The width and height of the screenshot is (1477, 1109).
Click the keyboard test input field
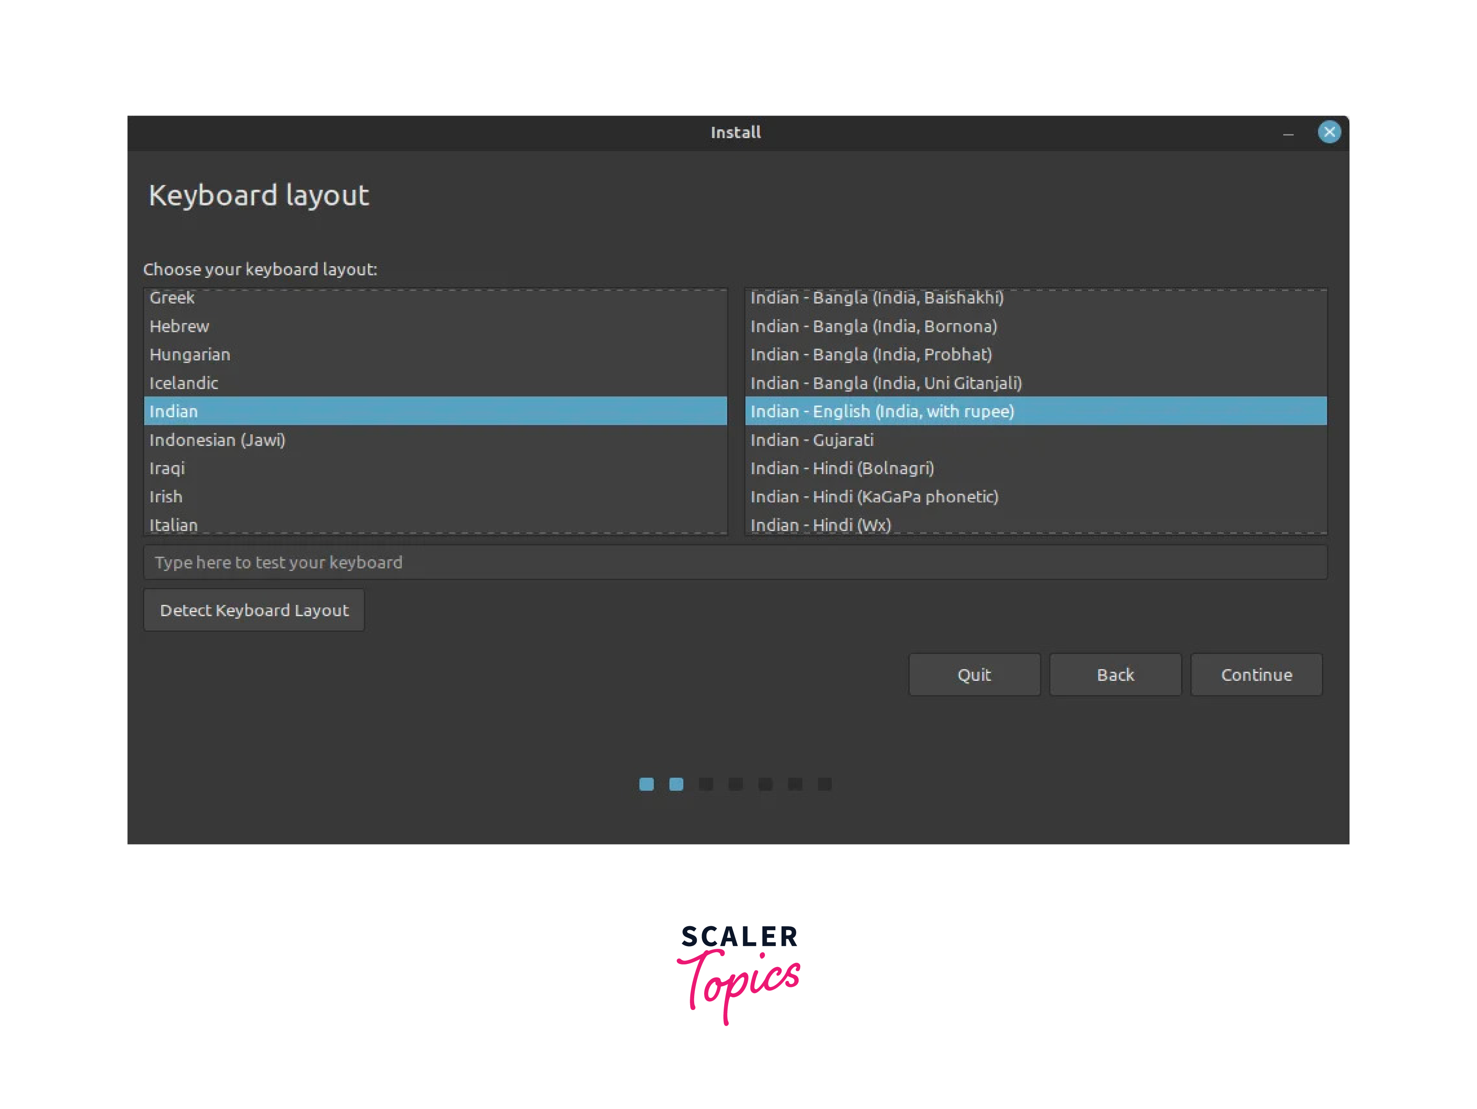pos(735,562)
